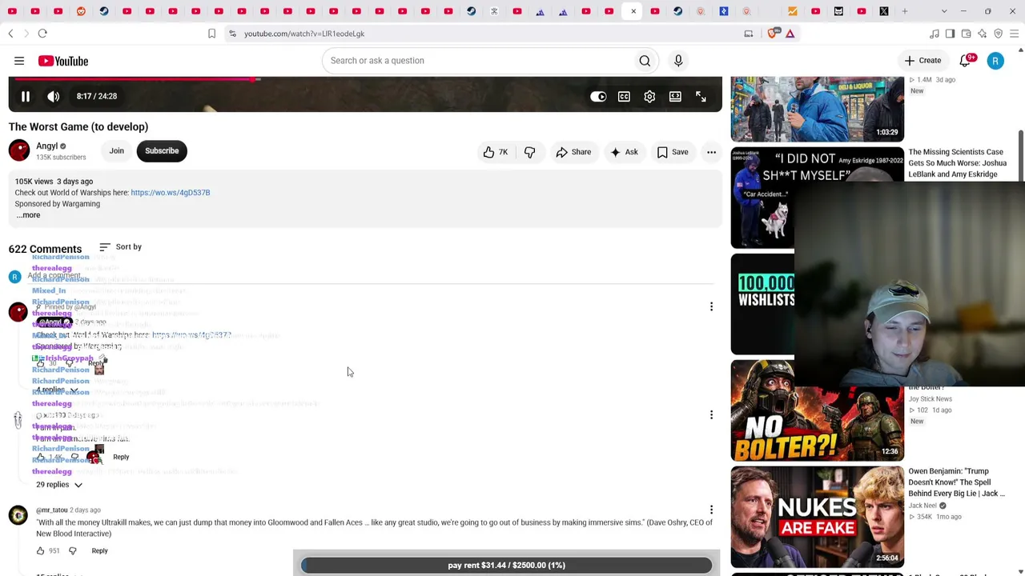
Task: Open the video thumbnail marked 1:03:29
Action: pyautogui.click(x=817, y=109)
